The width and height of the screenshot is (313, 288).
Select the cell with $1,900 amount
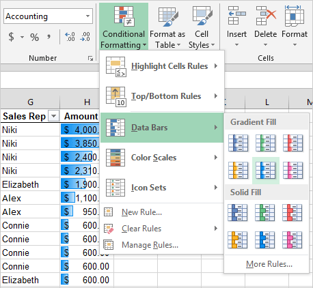(80, 184)
